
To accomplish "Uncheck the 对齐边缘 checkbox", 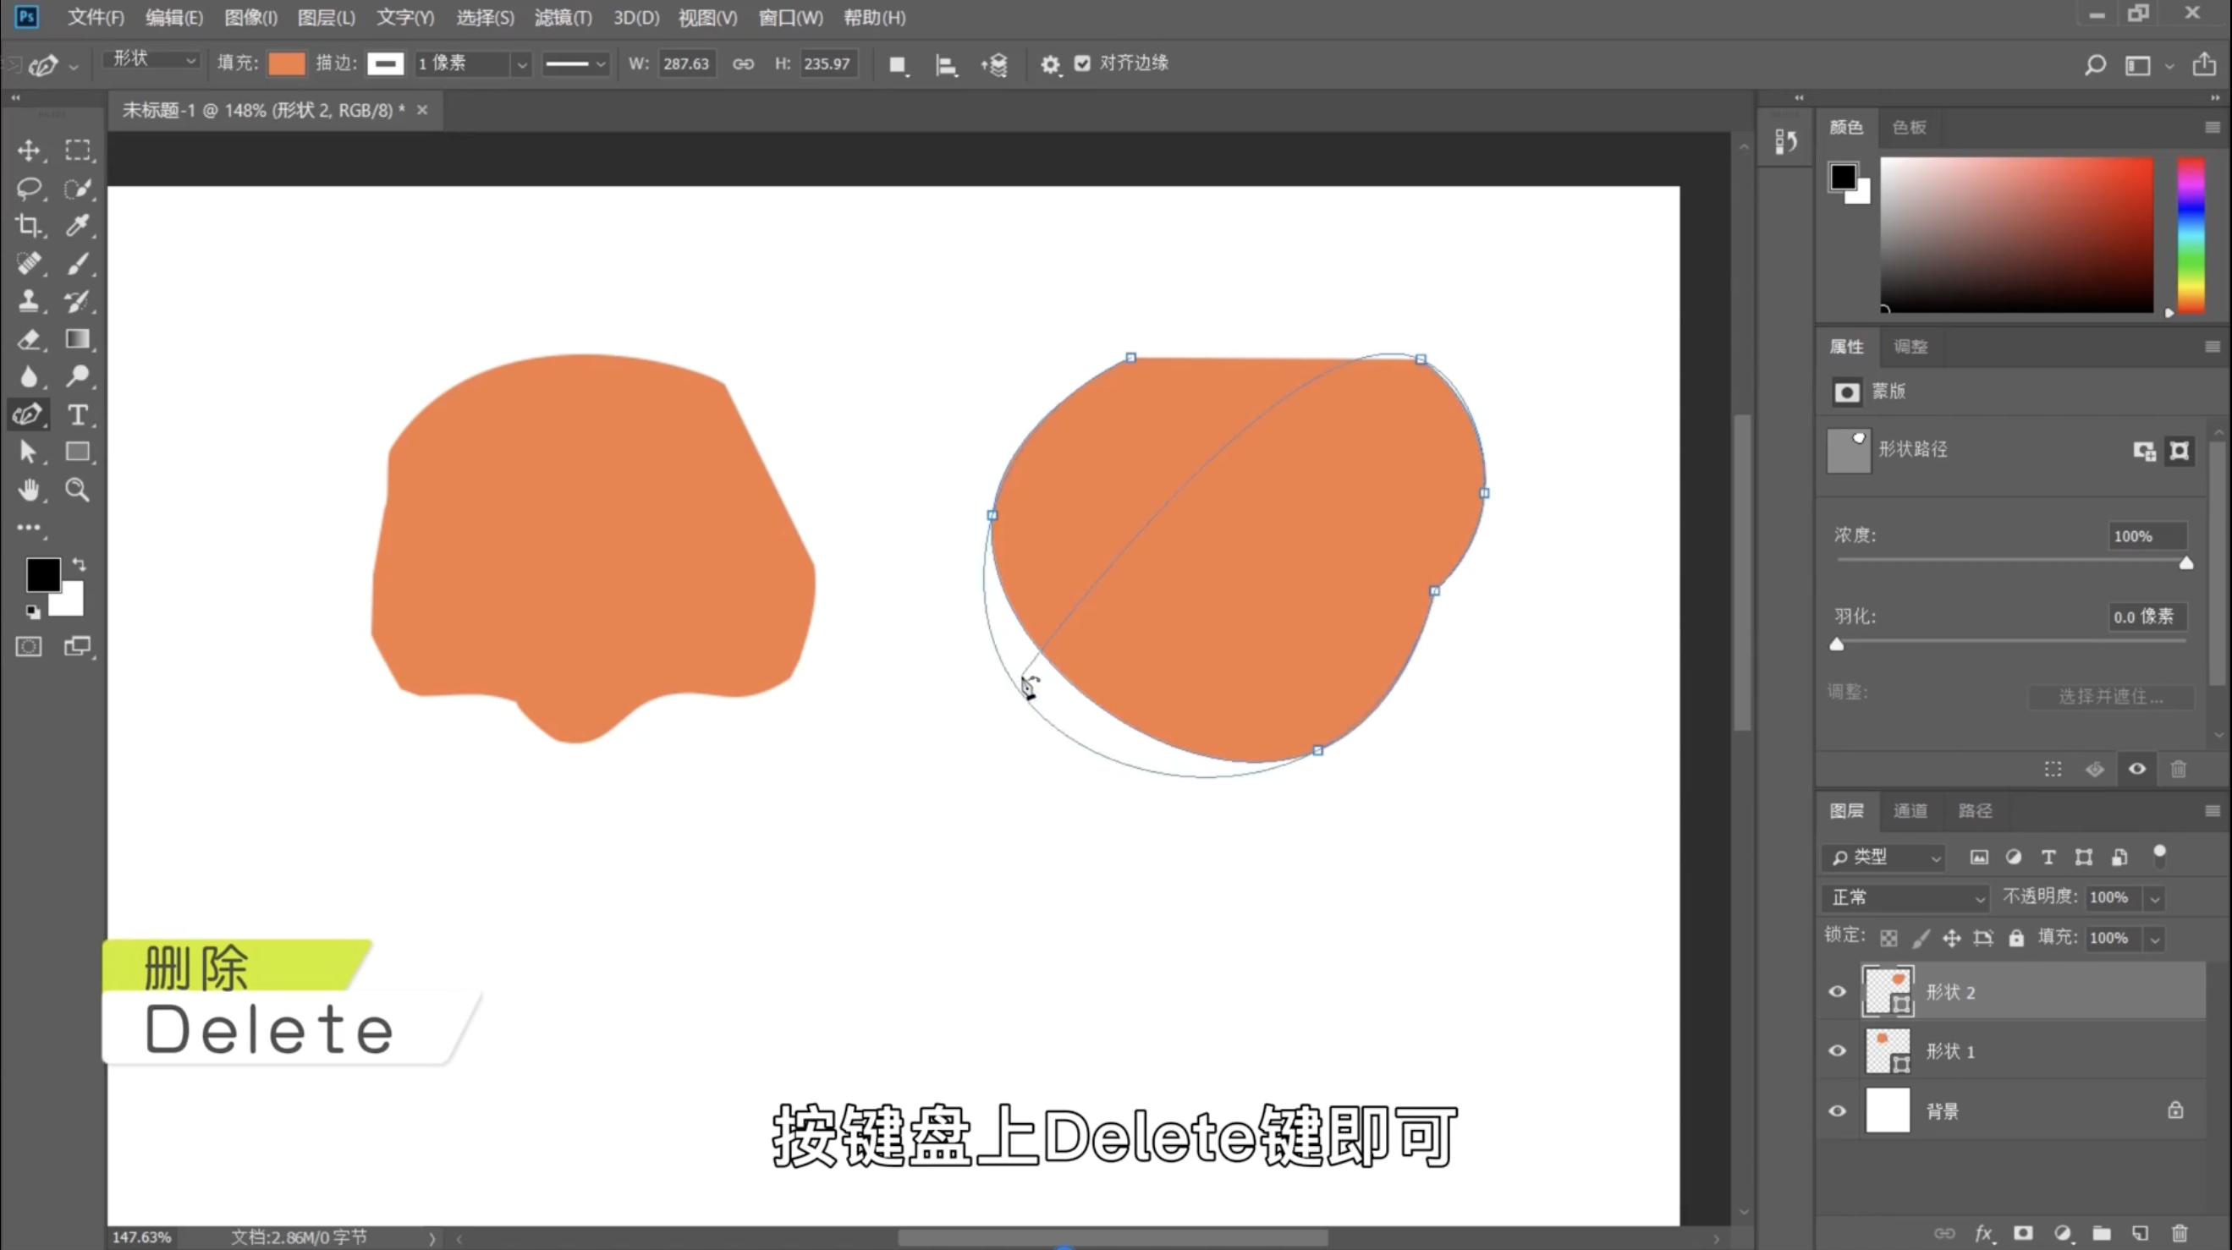I will point(1082,63).
